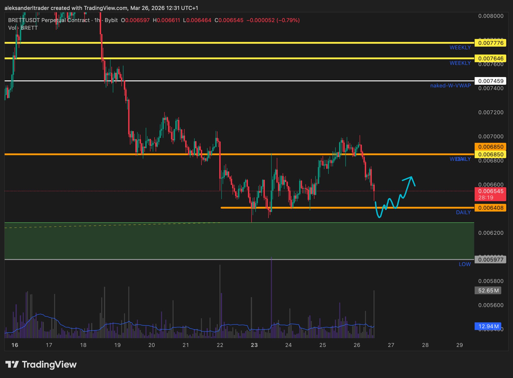
Task: Click date 16 on the time axis
Action: click(x=15, y=345)
